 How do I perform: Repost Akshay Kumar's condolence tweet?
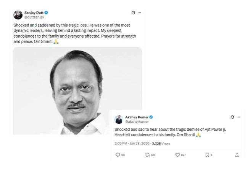coord(147,155)
